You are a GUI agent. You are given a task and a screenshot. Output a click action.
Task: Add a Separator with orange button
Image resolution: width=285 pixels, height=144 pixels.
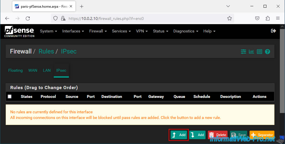pyautogui.click(x=262, y=135)
